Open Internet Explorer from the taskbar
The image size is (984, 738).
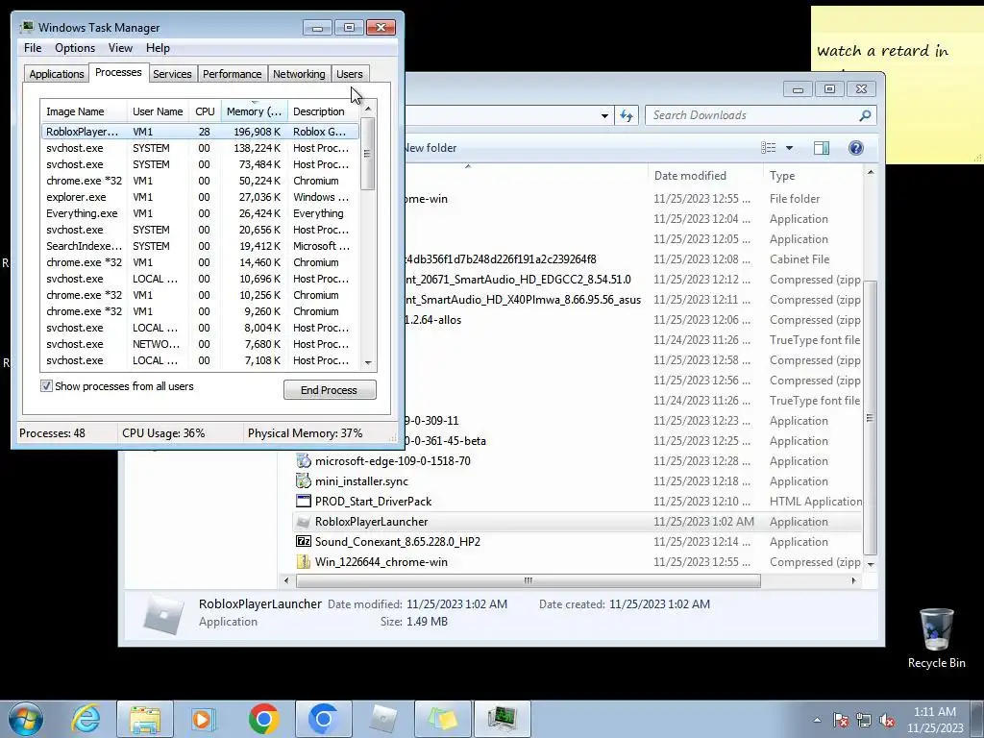click(86, 719)
